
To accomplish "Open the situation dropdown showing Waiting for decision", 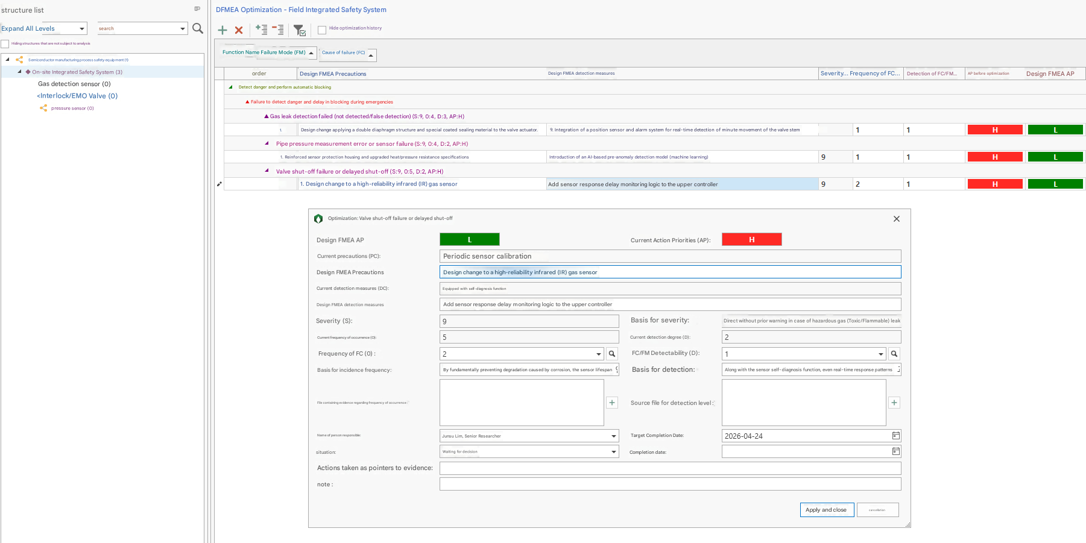I will click(614, 451).
